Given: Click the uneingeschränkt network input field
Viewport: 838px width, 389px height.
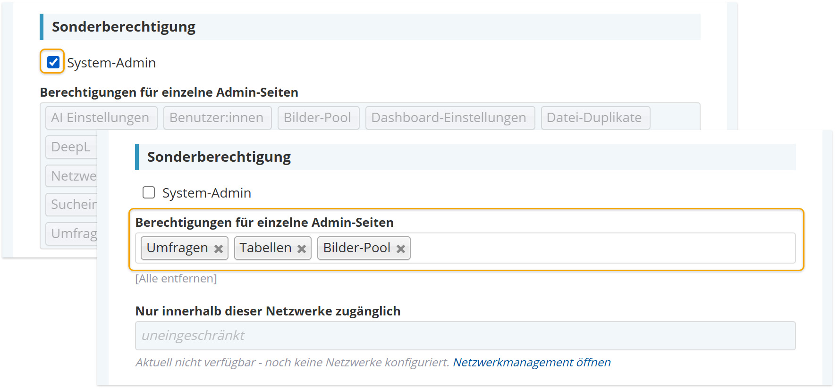Looking at the screenshot, I should point(465,336).
